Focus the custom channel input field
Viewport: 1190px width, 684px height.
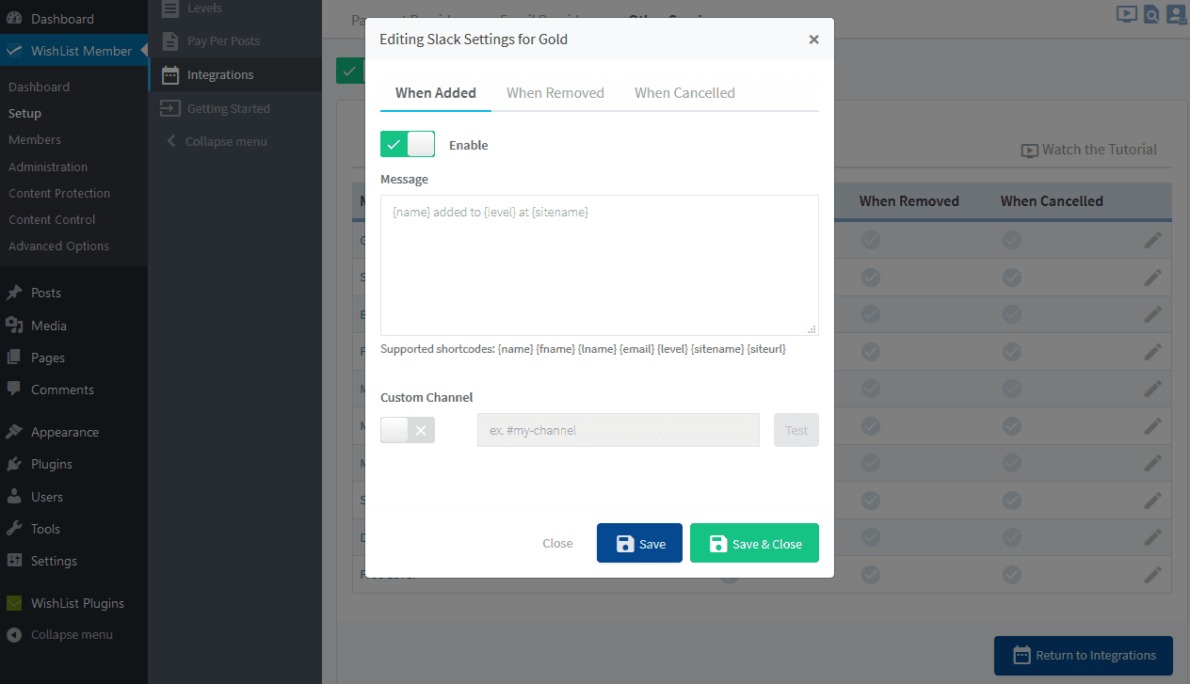tap(619, 430)
